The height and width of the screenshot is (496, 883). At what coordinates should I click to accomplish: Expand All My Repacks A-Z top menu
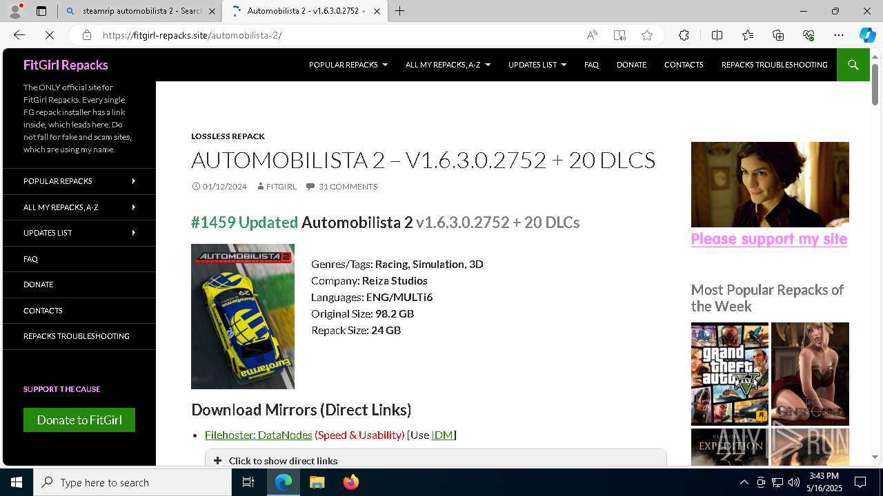(448, 65)
